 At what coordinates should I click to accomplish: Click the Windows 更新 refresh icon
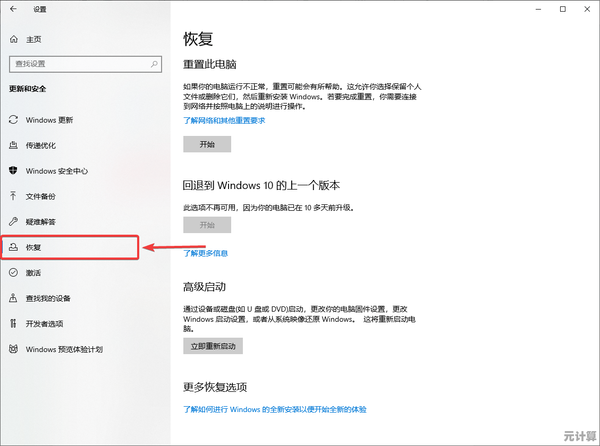(13, 119)
